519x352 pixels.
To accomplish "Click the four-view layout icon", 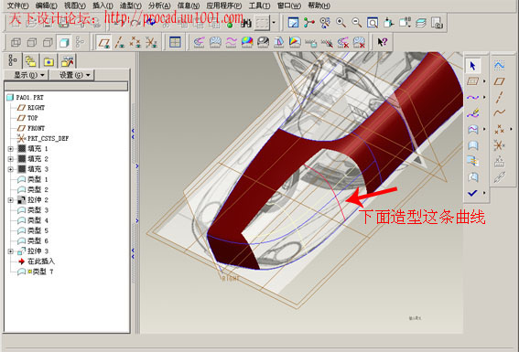I will (x=175, y=42).
